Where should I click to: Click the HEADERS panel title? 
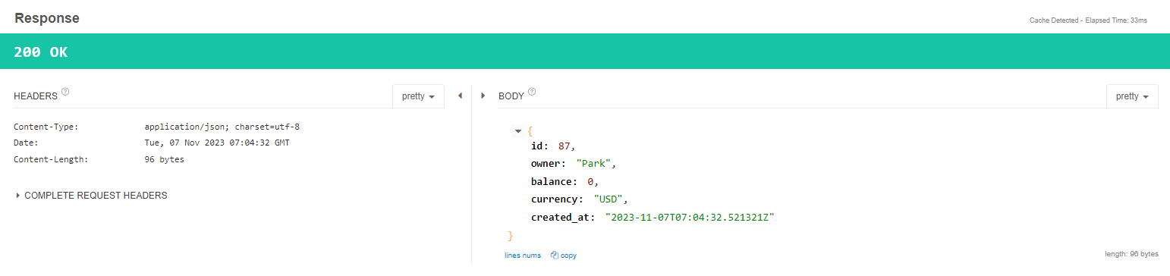[36, 97]
